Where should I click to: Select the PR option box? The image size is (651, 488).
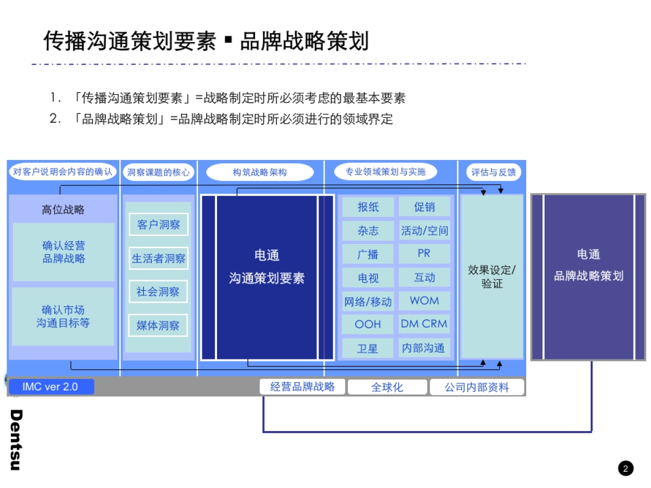424,254
